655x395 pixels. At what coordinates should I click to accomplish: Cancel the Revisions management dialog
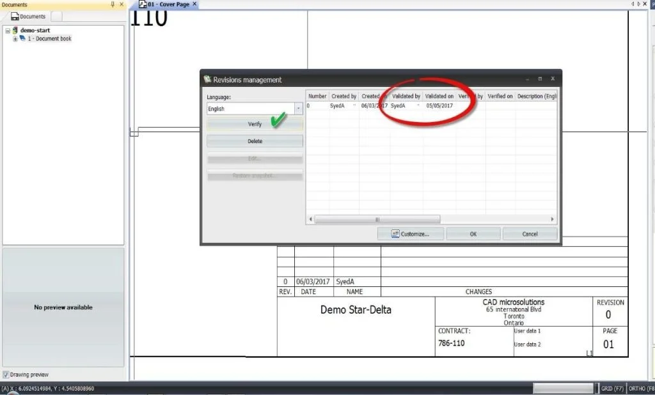pos(530,234)
